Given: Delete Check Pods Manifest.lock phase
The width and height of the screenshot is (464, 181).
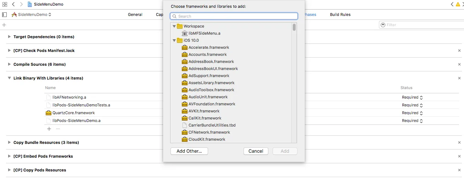Looking at the screenshot, I should pos(459,51).
